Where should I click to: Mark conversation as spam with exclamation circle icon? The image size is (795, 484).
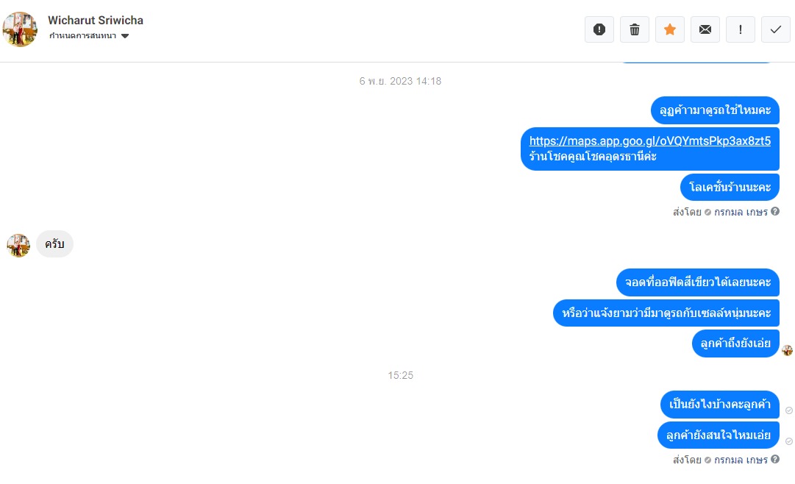click(x=599, y=29)
